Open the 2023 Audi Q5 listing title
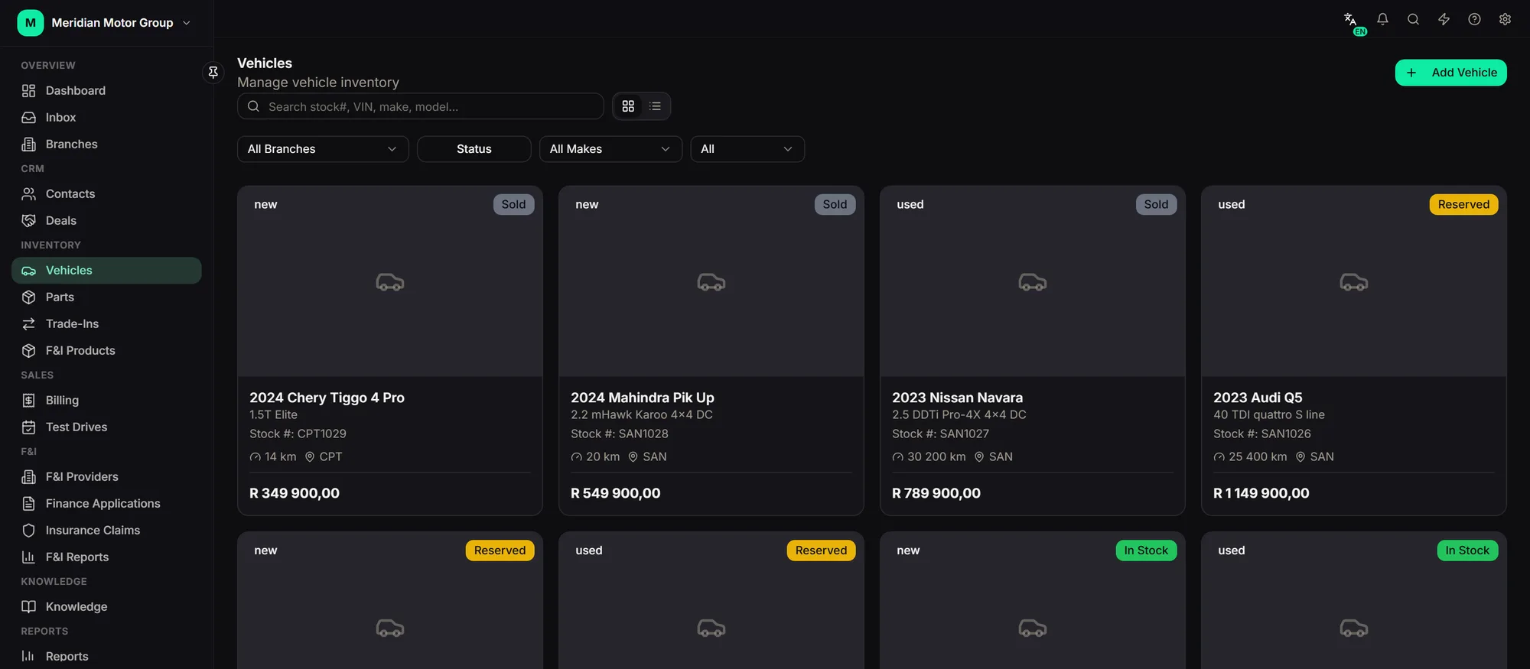This screenshot has height=669, width=1530. click(1258, 398)
